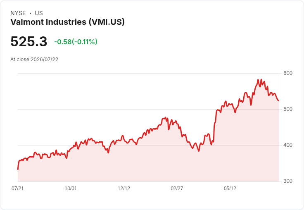Click the 02/27 date axis label
This screenshot has height=210, width=304.
177,189
